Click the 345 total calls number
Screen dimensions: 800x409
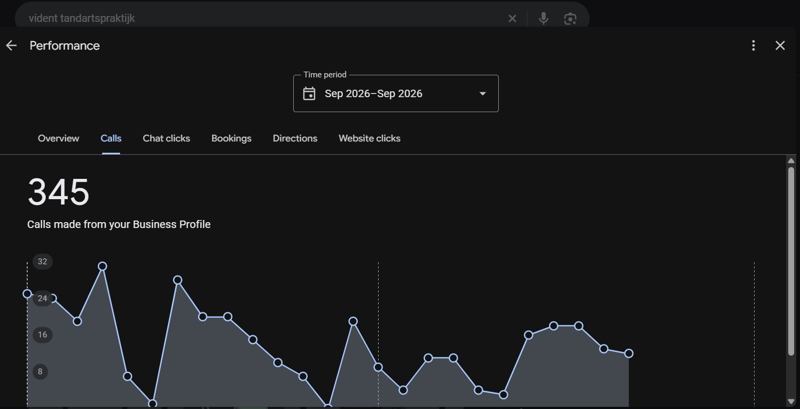coord(59,192)
